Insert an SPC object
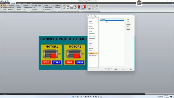This screenshot has height=98, width=174. click(75, 7)
